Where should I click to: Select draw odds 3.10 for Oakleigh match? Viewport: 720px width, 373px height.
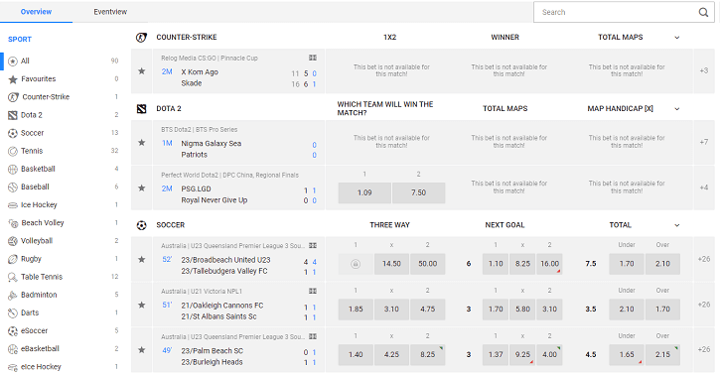[391, 310]
